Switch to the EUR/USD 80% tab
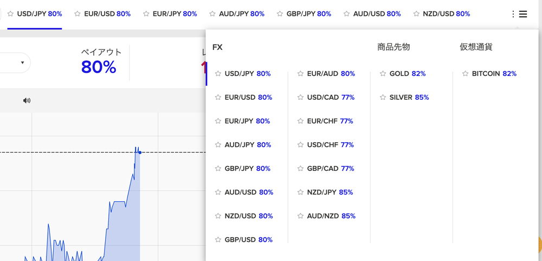This screenshot has width=542, height=261. 107,14
